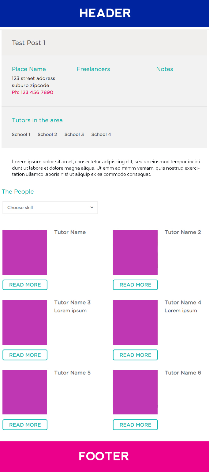Select the School 4 link
This screenshot has height=472, width=209.
tap(101, 134)
